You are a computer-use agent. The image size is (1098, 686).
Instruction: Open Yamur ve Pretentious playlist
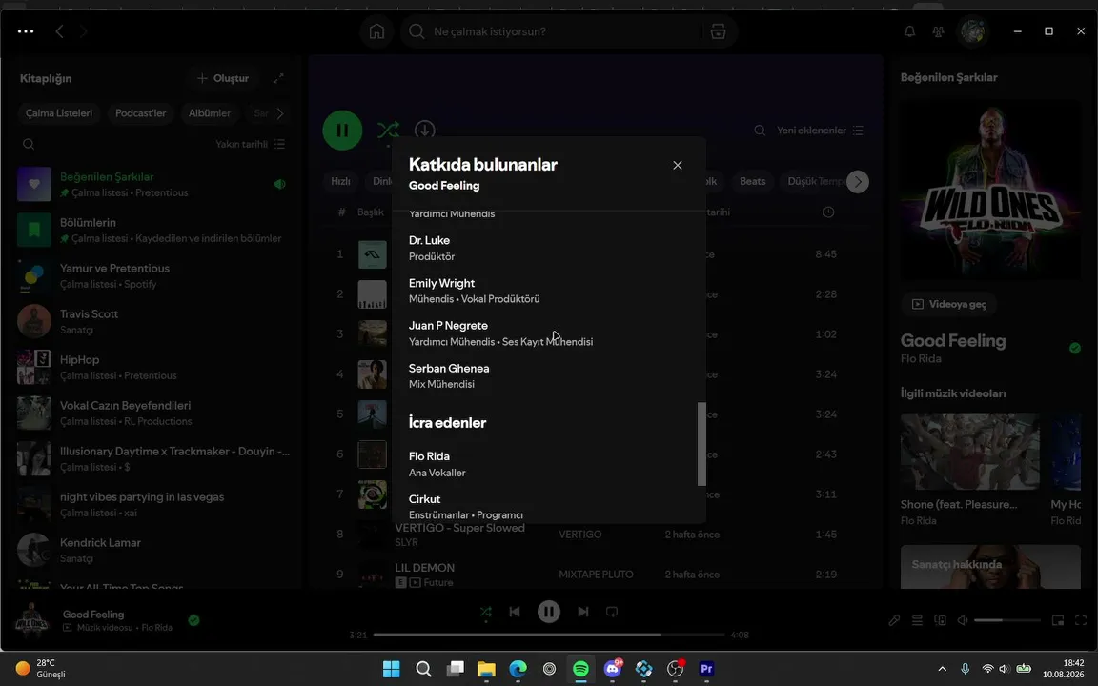coord(153,275)
